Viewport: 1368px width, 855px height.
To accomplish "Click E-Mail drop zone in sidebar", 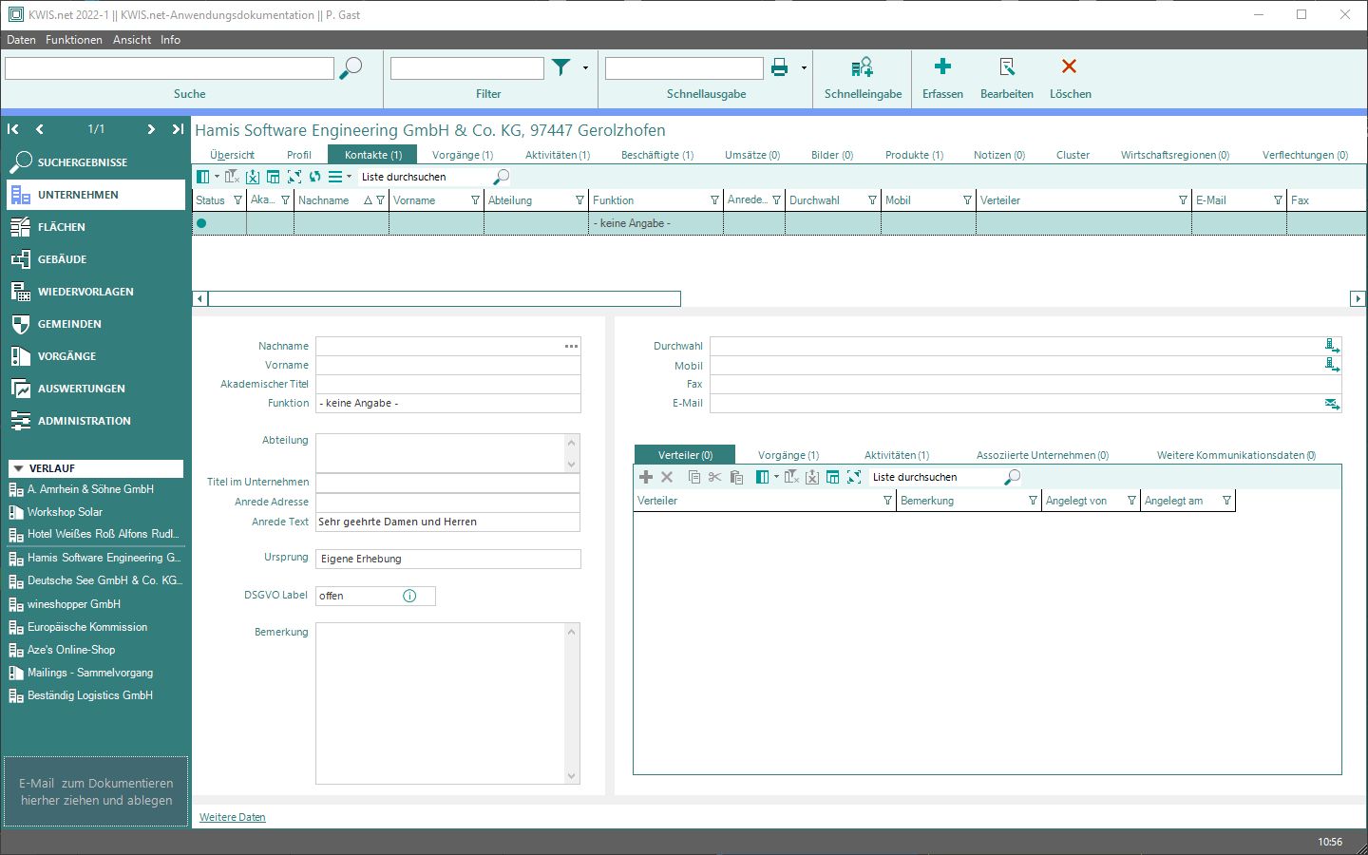I will tap(96, 791).
